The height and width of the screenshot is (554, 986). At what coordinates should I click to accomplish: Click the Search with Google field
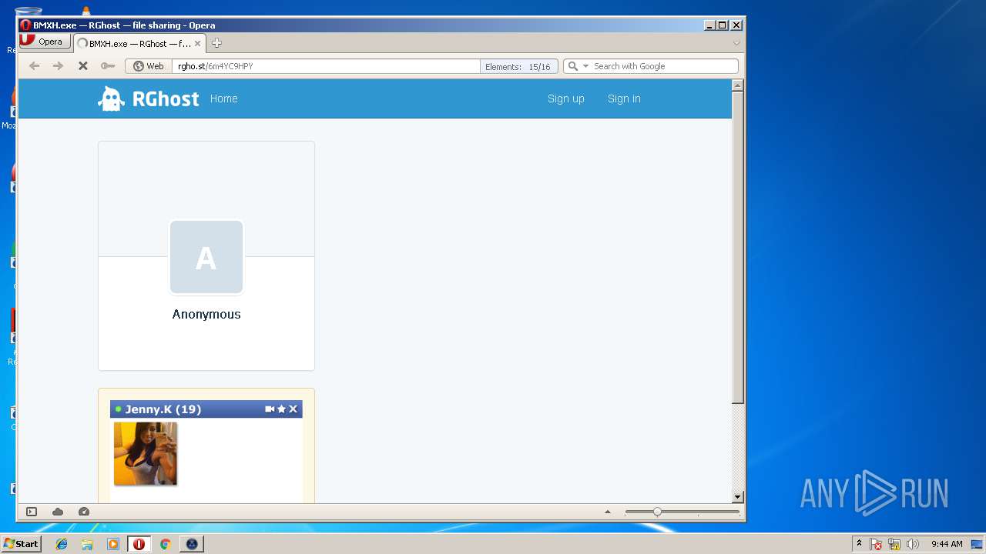[664, 66]
